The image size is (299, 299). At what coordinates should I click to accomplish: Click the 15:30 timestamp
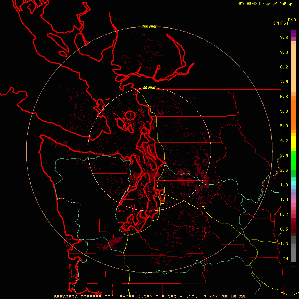[x=238, y=297]
